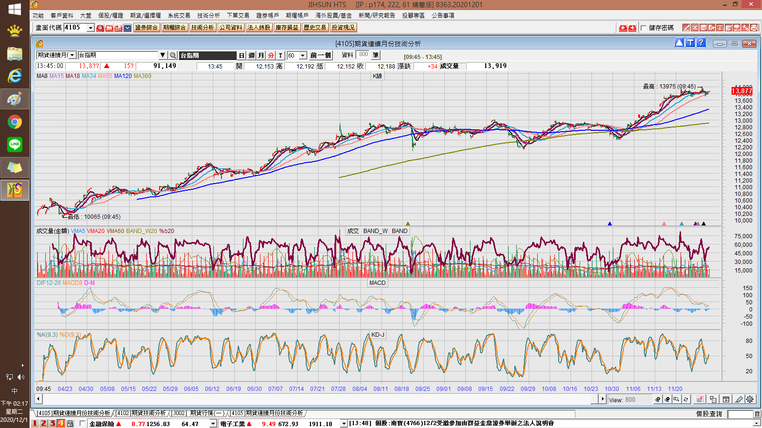Click the blue dropdown arrow in main toolbar
The height and width of the screenshot is (428, 762).
[127, 28]
